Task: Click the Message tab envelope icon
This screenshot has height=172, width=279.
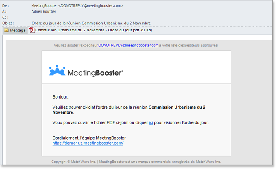Action: tap(6, 30)
